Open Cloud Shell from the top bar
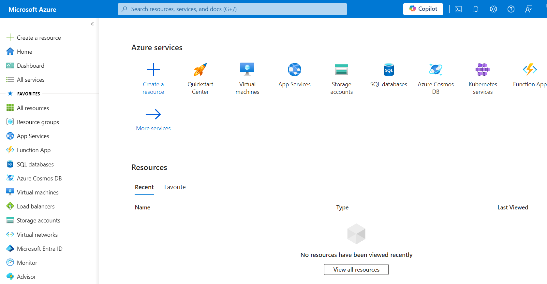 click(458, 9)
